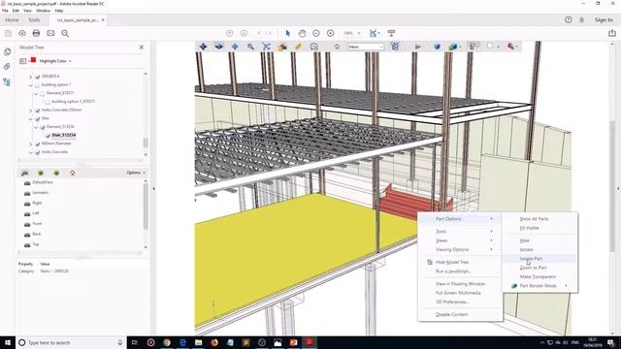Print the document
This screenshot has height=349, width=621.
pyautogui.click(x=36, y=33)
